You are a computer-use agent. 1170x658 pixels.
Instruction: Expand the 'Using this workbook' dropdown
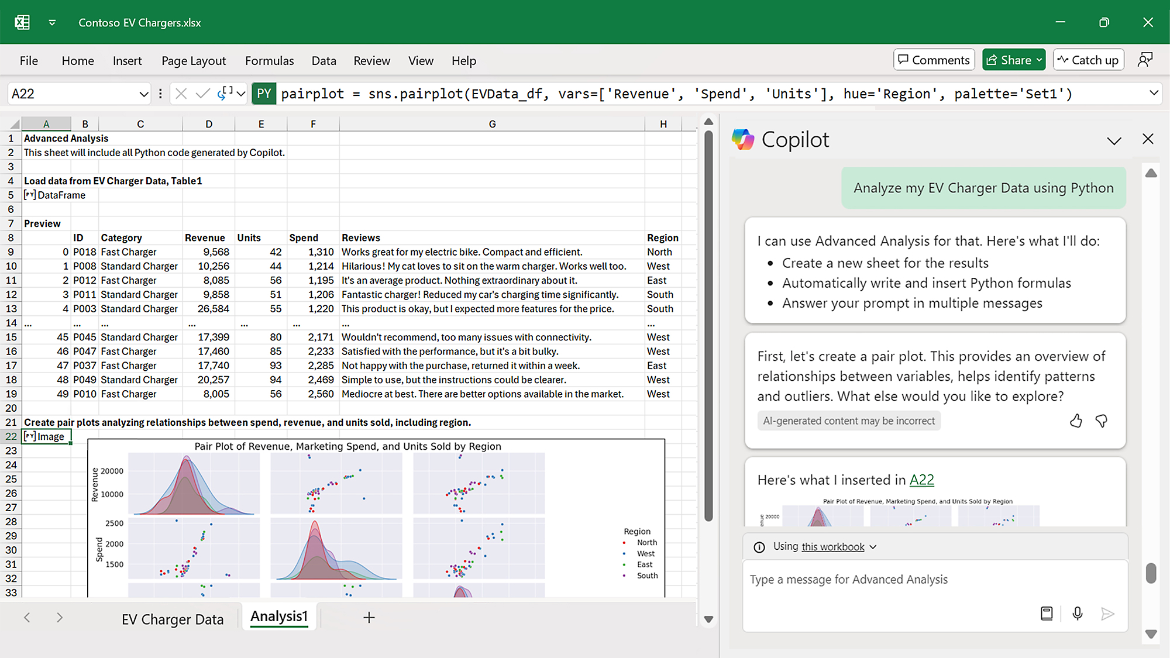coord(873,547)
